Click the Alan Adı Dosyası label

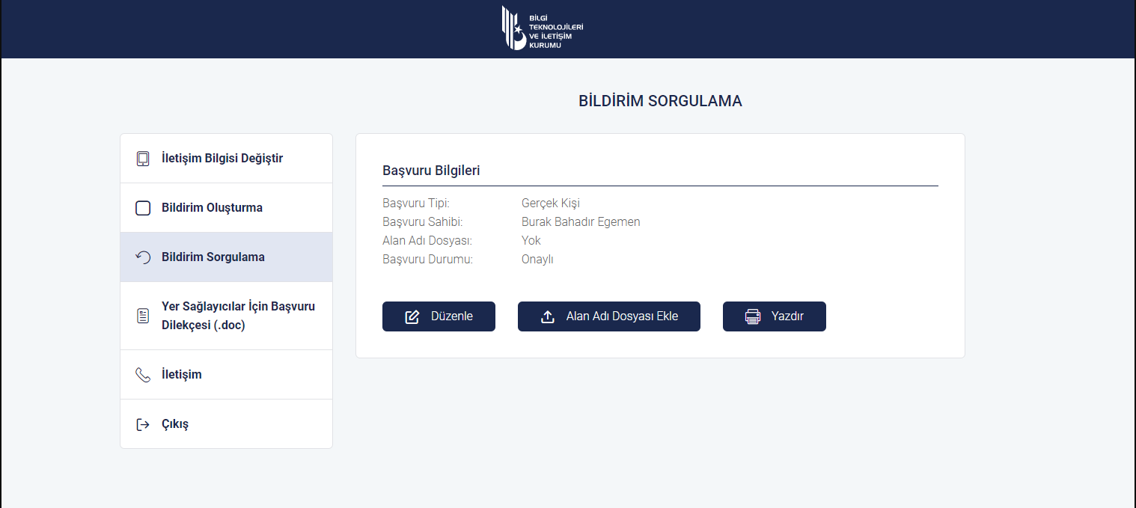coord(427,240)
